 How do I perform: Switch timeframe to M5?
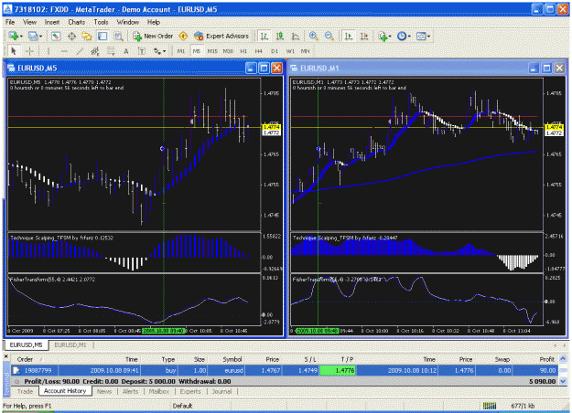click(x=197, y=51)
